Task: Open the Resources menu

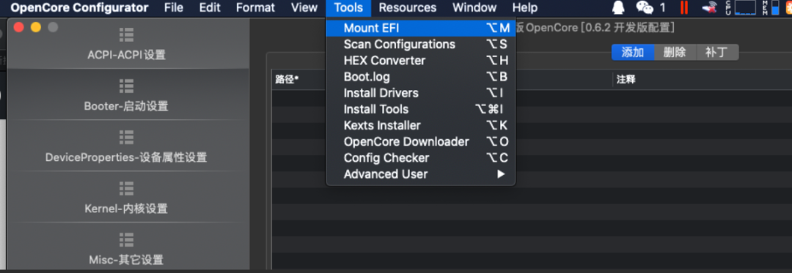Action: coord(408,8)
